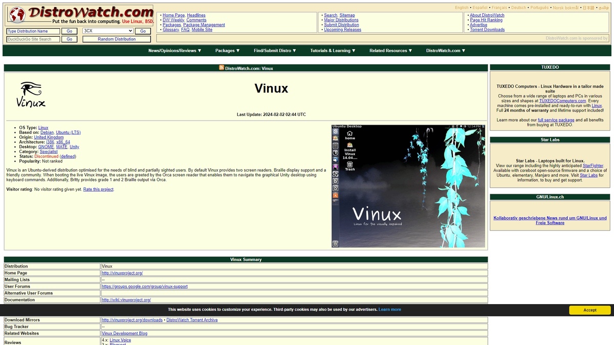Open the Page Hit Ranking link
614x345 pixels.
tap(486, 20)
